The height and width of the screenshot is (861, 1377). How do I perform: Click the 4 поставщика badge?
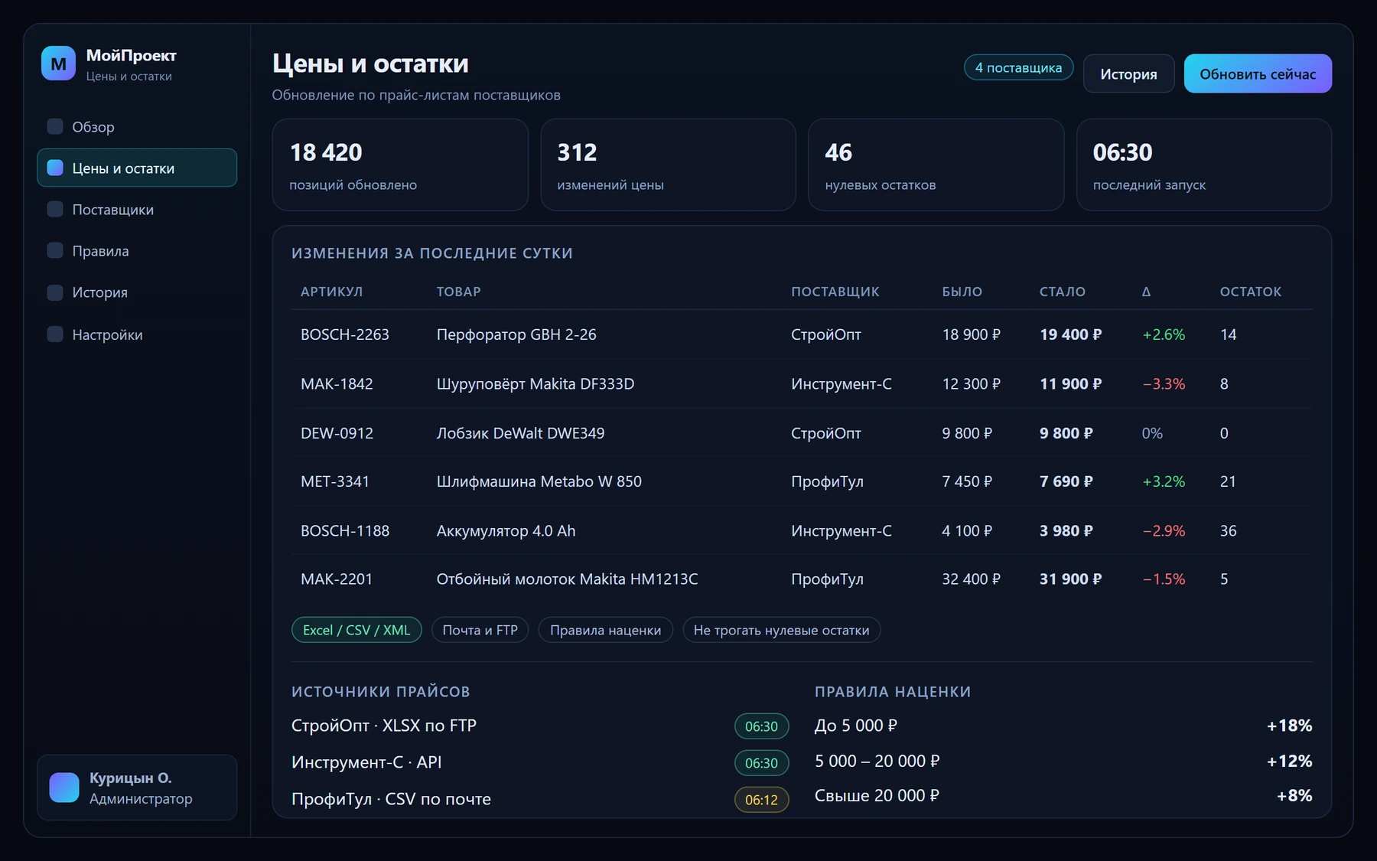point(1018,67)
